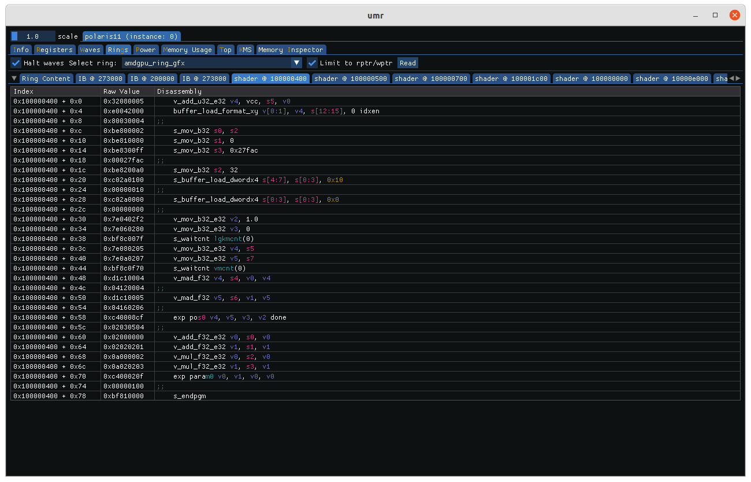Minimize the umr window

click(x=696, y=15)
